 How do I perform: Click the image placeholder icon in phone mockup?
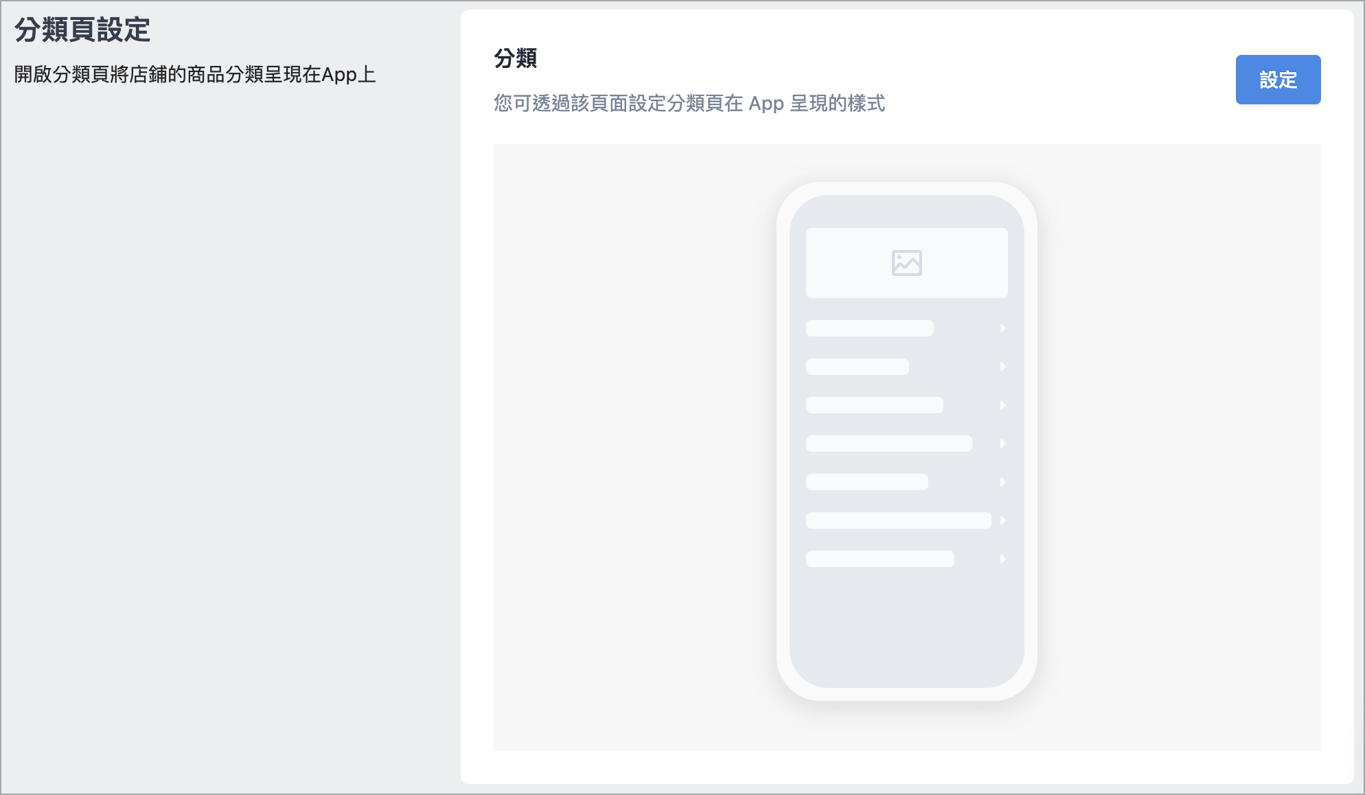point(906,263)
